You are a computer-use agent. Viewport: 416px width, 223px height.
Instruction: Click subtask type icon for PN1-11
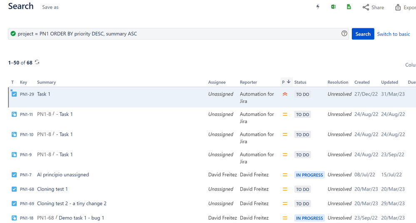point(14,114)
